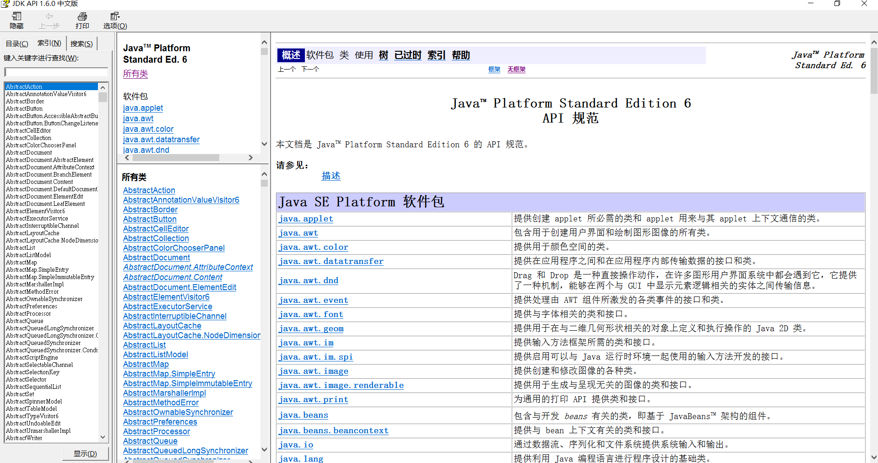This screenshot has height=463, width=878.
Task: Open java.awt.geom package link
Action: pos(311,328)
